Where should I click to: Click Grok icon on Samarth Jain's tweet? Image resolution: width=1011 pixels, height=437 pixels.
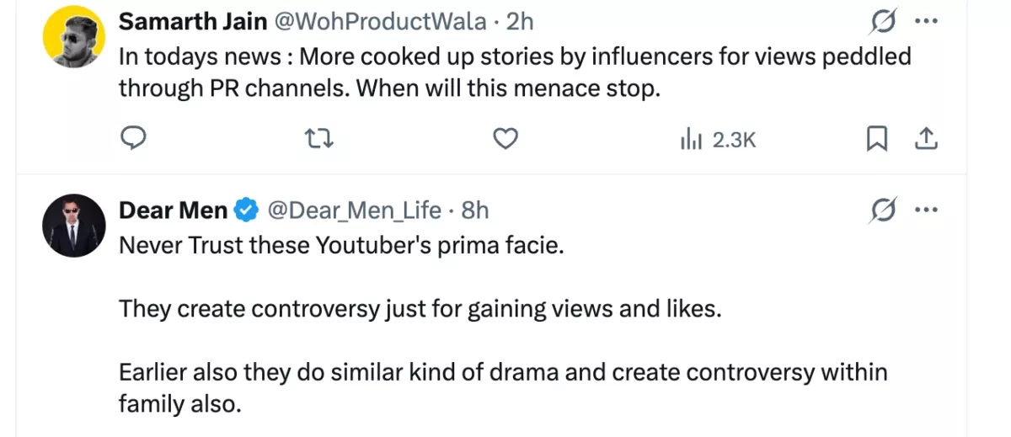click(882, 21)
